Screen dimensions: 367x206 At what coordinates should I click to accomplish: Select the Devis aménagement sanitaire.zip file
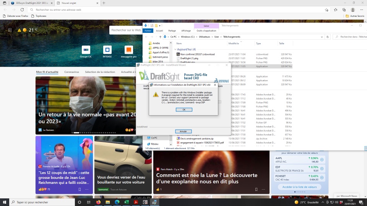196,138
